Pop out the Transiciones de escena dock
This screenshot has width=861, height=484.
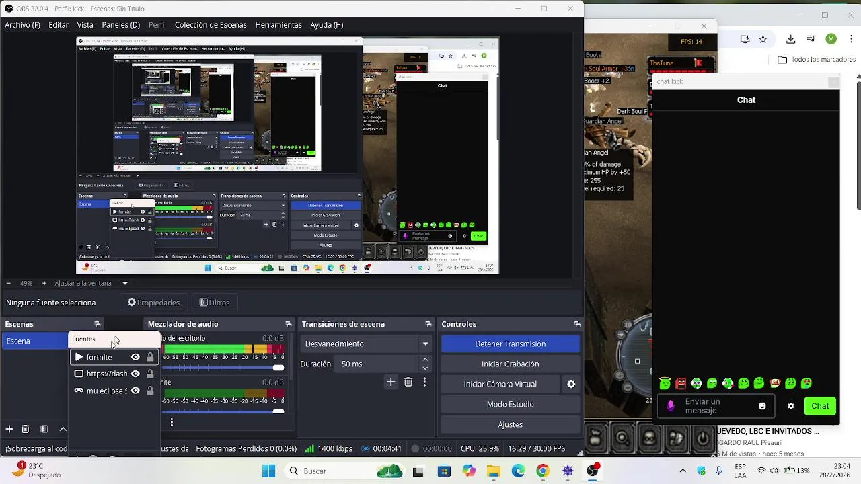(428, 324)
